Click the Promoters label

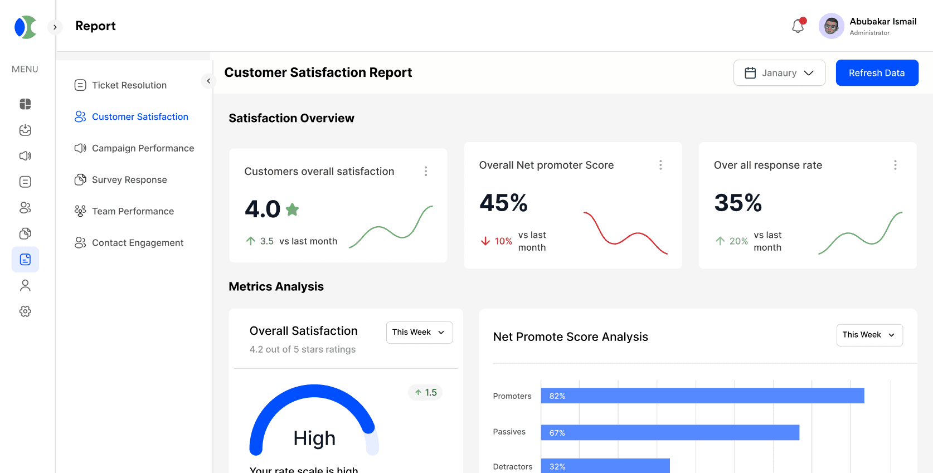coord(512,396)
